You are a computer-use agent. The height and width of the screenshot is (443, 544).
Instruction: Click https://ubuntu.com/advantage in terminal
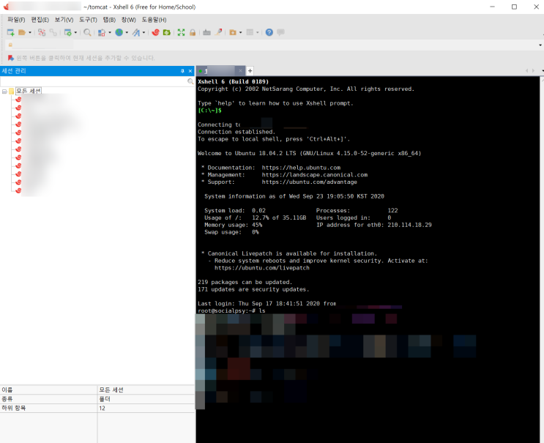click(x=310, y=182)
